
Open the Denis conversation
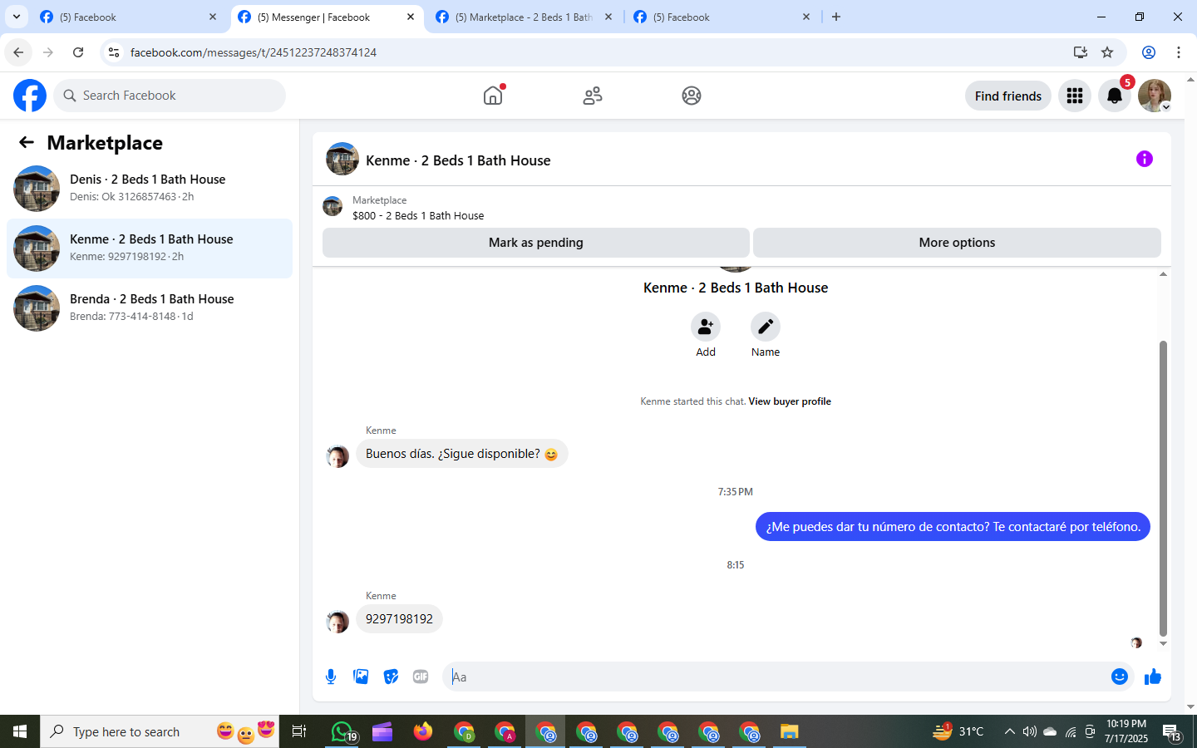(x=150, y=188)
